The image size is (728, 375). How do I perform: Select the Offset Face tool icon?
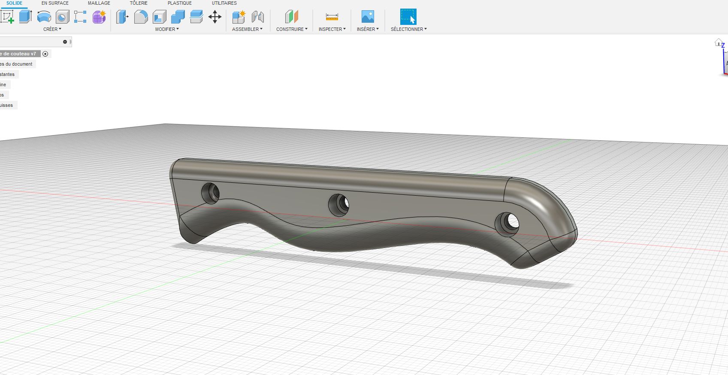(x=196, y=17)
